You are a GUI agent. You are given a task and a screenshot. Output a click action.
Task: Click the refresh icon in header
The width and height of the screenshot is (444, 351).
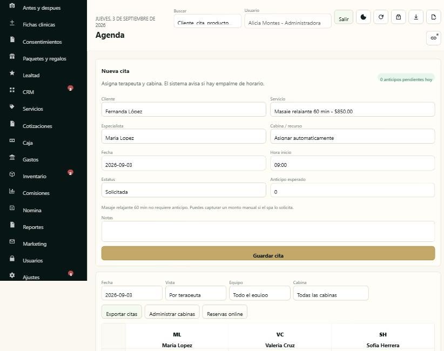click(x=381, y=17)
